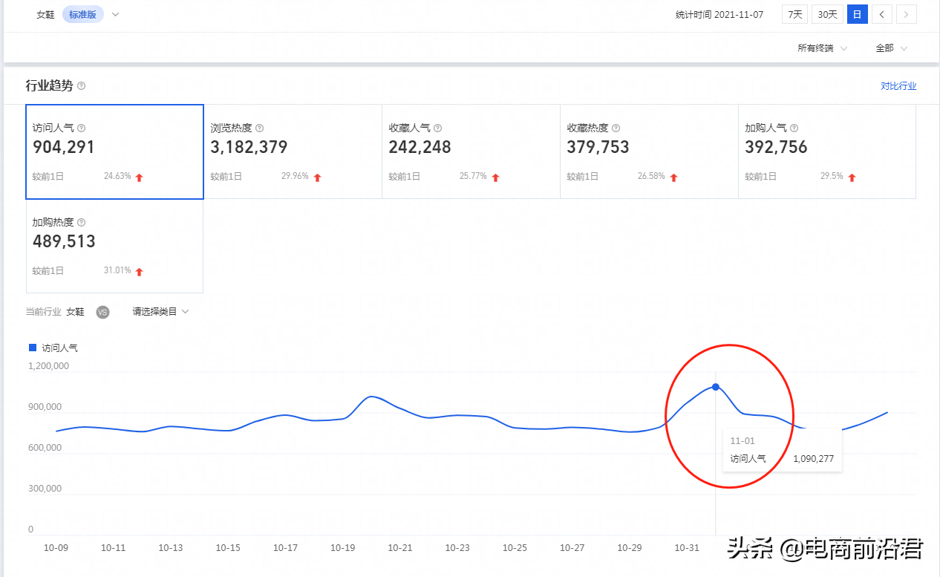The width and height of the screenshot is (940, 577).
Task: Open the 请选择类目 category selector
Action: click(x=158, y=311)
